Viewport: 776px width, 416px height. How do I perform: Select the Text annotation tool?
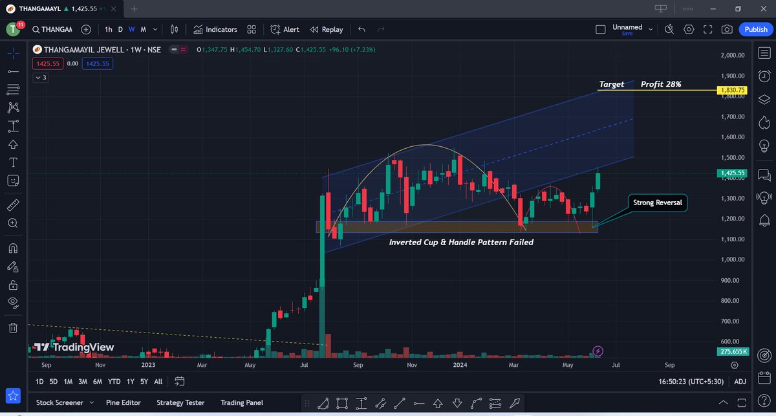13,162
